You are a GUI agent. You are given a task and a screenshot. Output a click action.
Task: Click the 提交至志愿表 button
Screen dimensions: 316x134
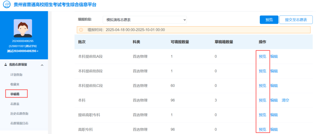pyautogui.click(x=296, y=20)
